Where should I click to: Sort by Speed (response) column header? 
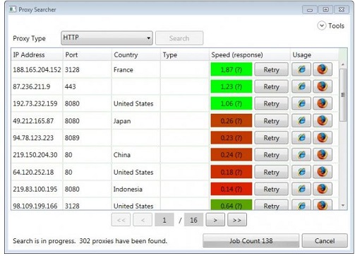250,54
